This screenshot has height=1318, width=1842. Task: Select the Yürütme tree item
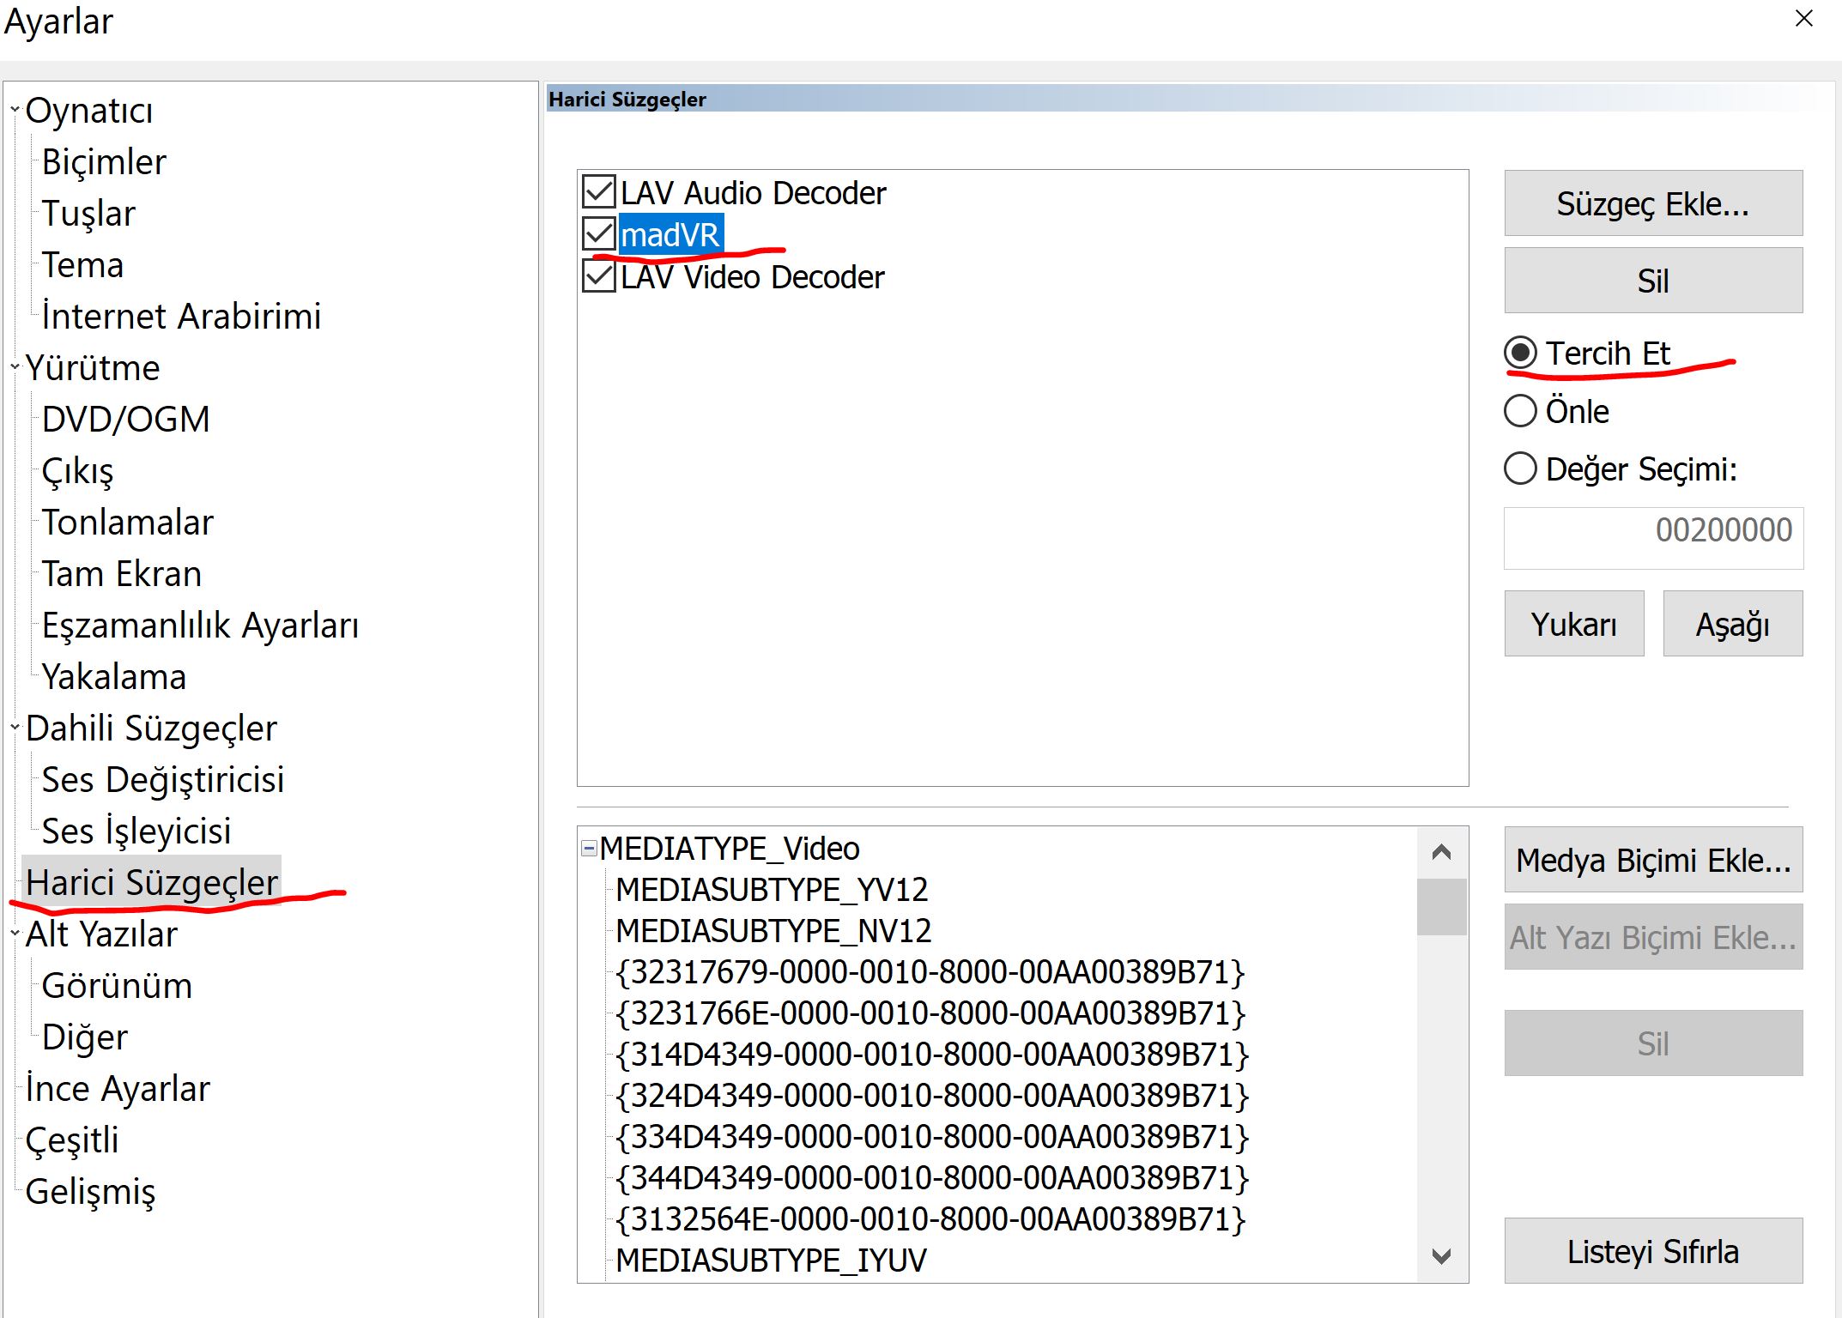[x=93, y=367]
